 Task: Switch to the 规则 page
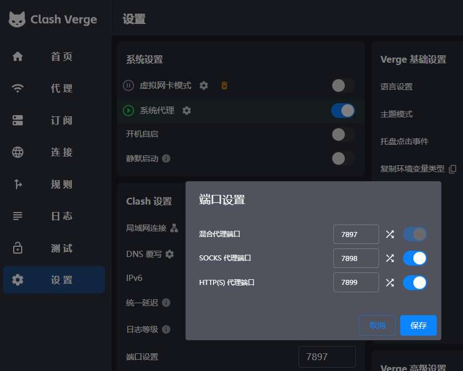coord(54,184)
